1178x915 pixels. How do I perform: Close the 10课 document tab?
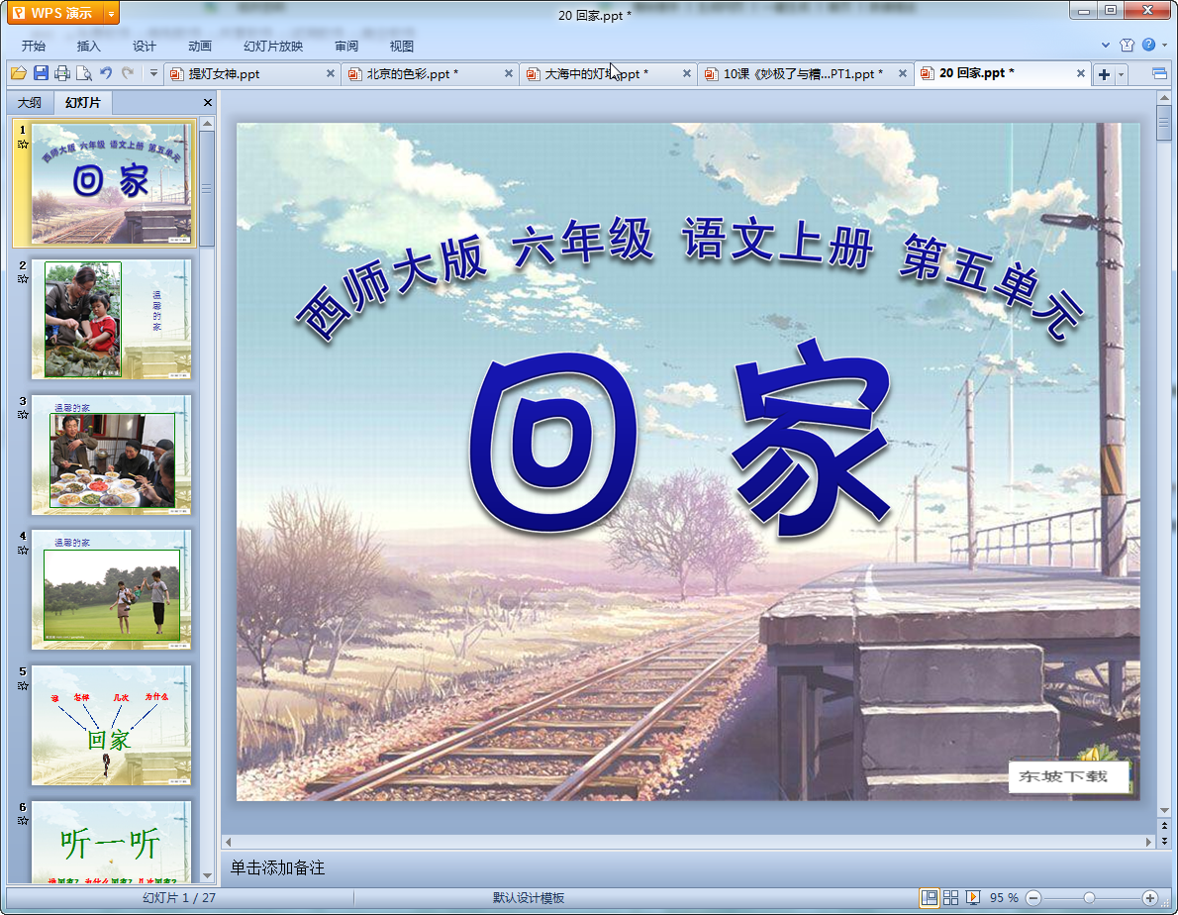[902, 73]
